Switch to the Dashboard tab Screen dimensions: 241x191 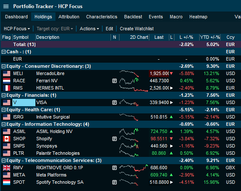click(x=16, y=17)
